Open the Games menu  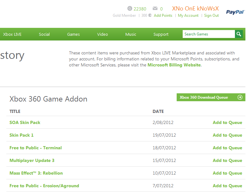[x=73, y=34]
